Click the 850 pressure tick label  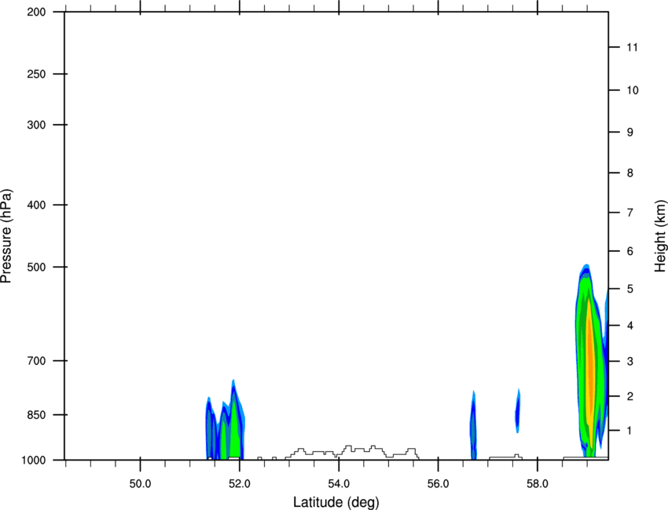tap(37, 415)
